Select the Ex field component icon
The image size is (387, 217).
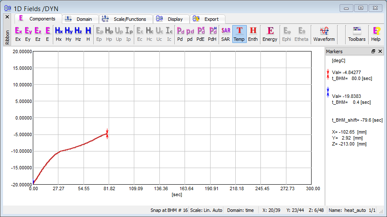pyautogui.click(x=18, y=34)
